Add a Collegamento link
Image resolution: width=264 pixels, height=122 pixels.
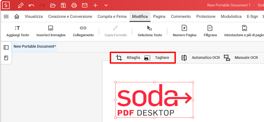point(83,31)
